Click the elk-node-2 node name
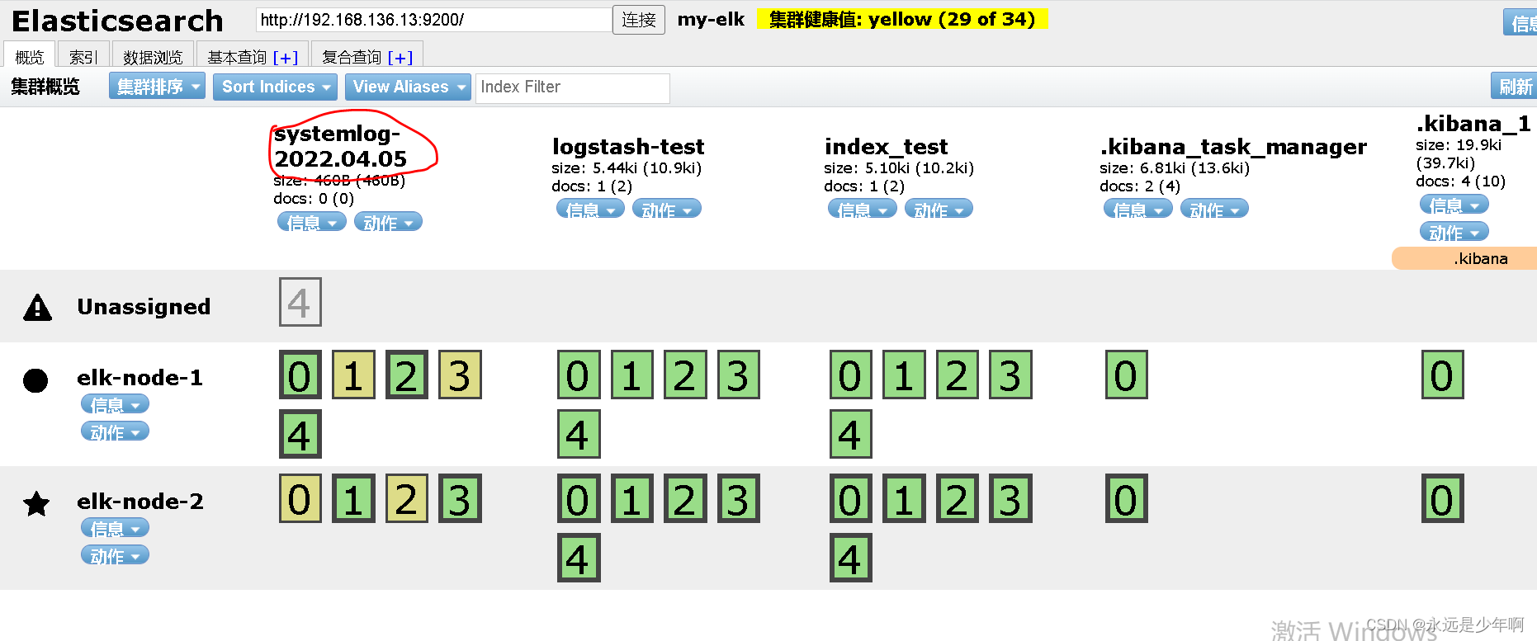The height and width of the screenshot is (641, 1537). [140, 501]
